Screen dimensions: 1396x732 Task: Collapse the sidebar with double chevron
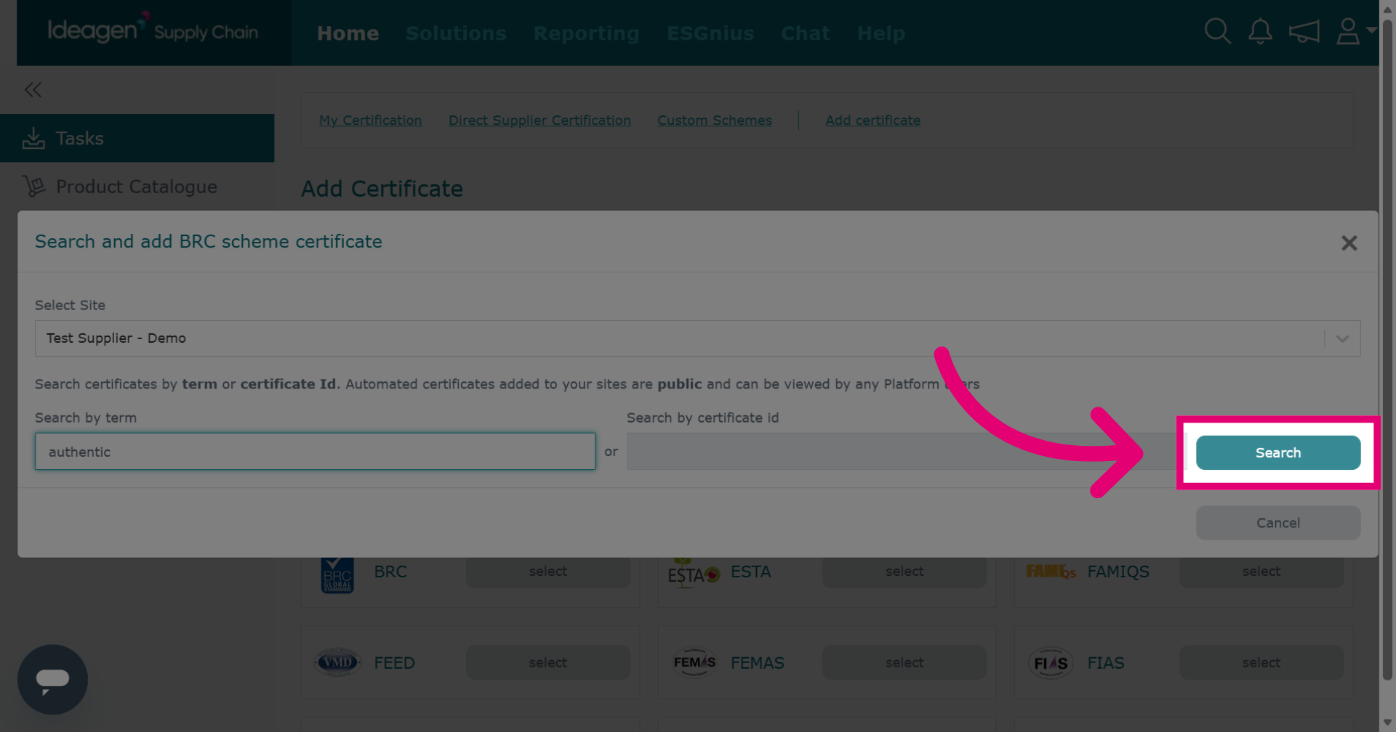(33, 89)
